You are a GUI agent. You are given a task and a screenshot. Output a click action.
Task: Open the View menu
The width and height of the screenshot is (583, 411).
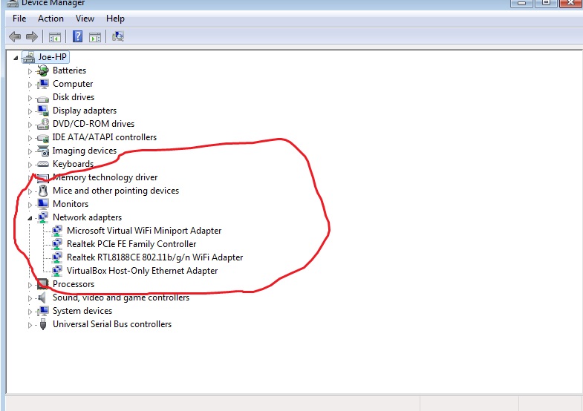pos(85,19)
